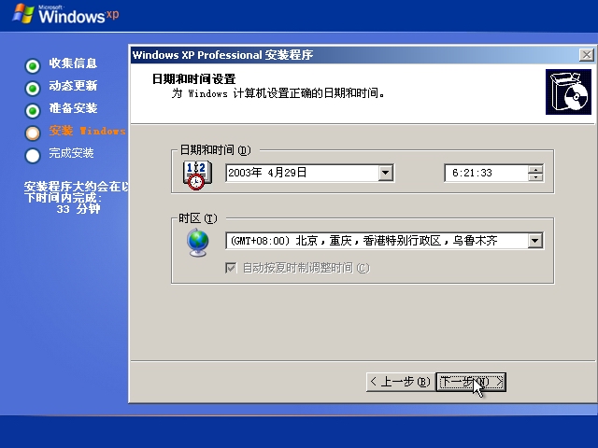Click the 下一步 (Next) button

click(472, 382)
